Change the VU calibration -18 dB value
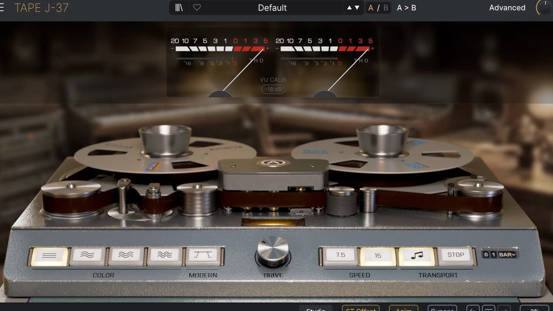The height and width of the screenshot is (311, 553). [x=273, y=89]
